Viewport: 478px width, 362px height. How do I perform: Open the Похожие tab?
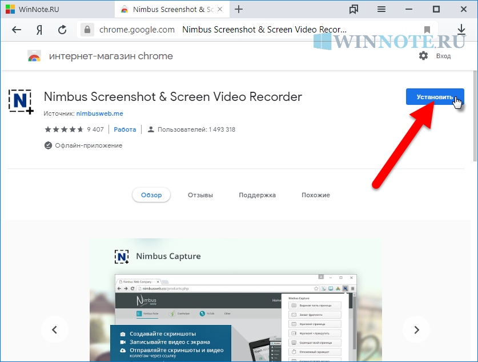(316, 195)
